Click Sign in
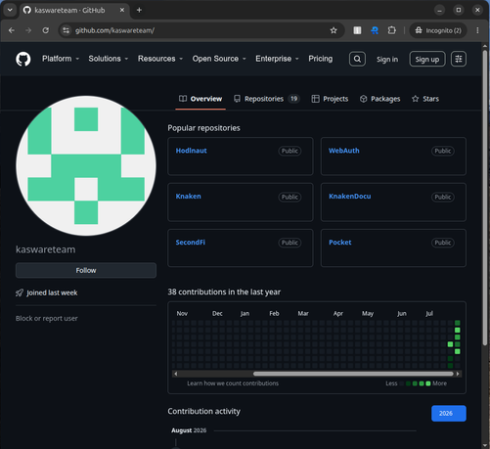This screenshot has height=449, width=490. point(387,59)
